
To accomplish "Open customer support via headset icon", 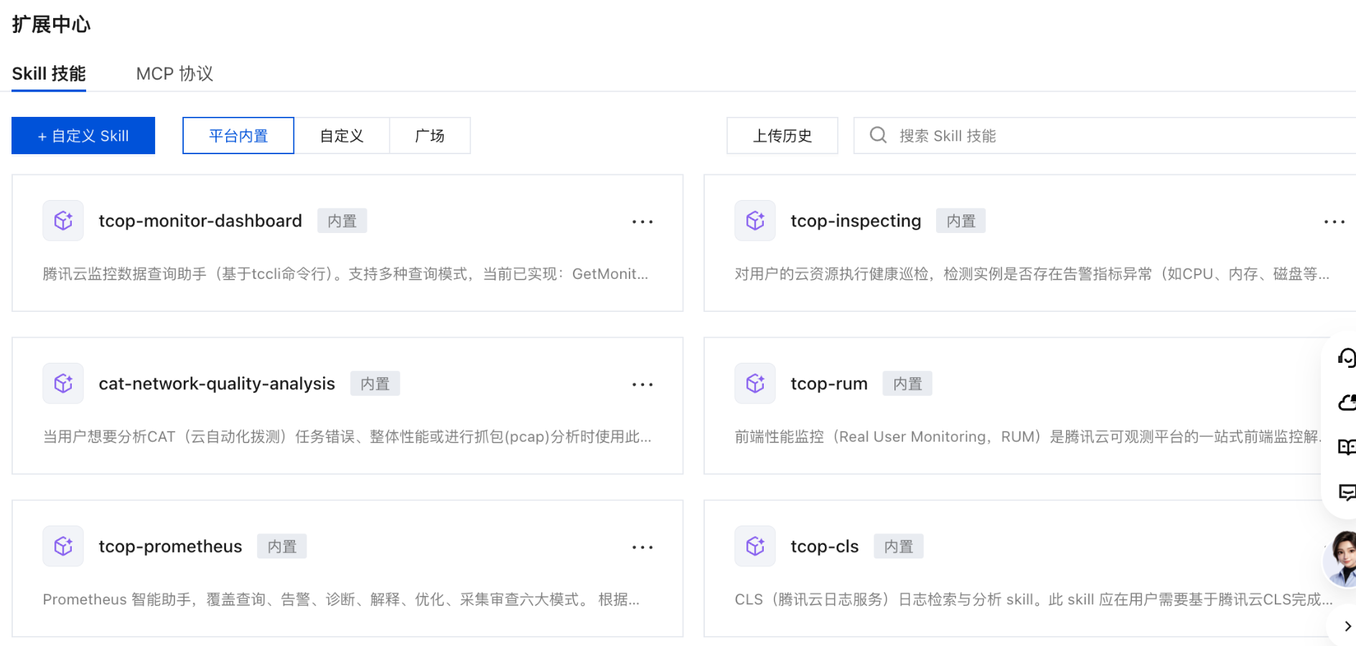I will point(1347,357).
